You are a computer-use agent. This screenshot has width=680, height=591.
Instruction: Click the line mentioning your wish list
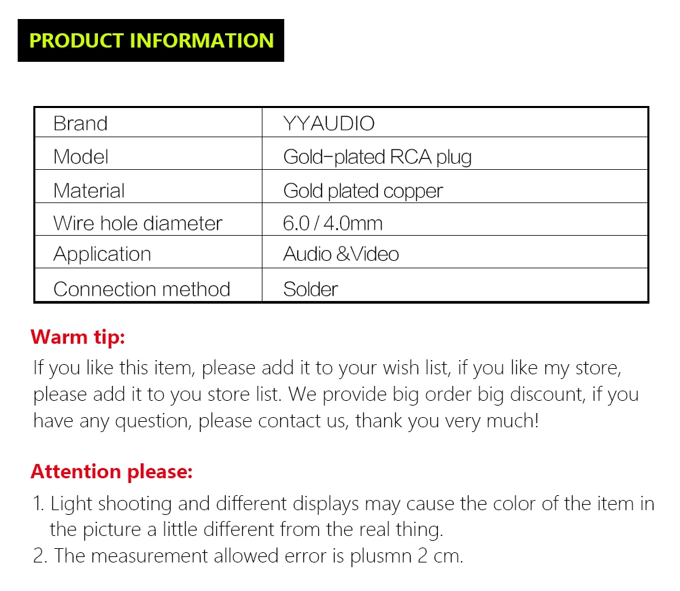click(x=326, y=368)
